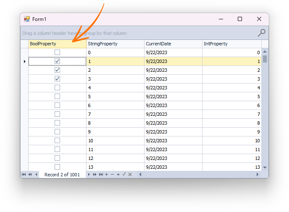Append new record with plus icon
This screenshot has height=212, width=289.
tap(107, 174)
